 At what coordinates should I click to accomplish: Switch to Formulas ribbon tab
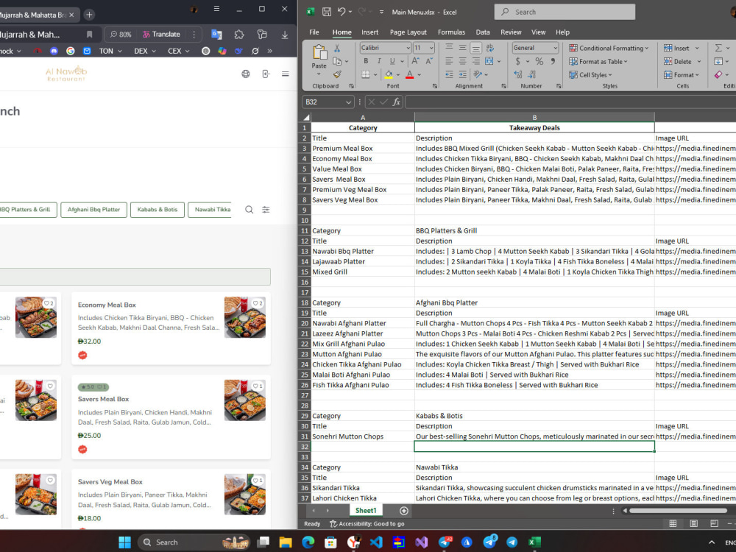452,32
